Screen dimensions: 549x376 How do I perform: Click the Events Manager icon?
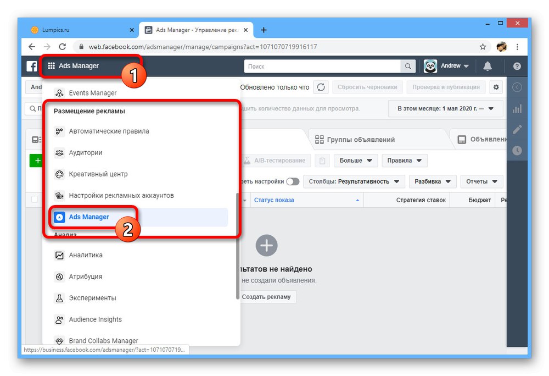point(59,93)
